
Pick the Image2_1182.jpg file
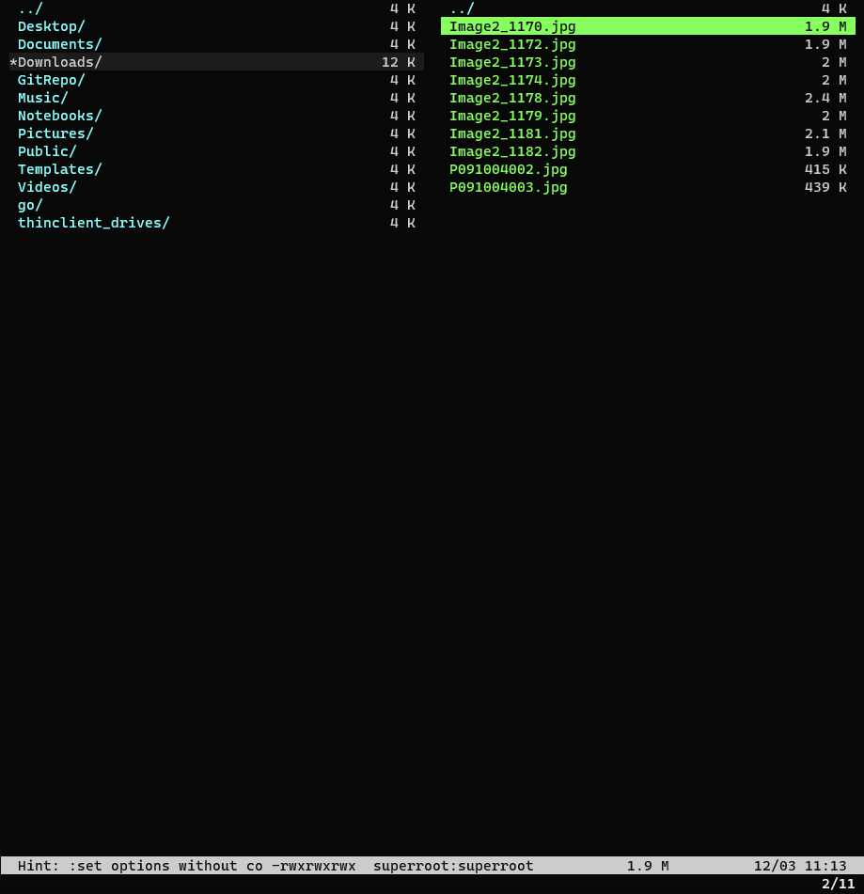(648, 151)
